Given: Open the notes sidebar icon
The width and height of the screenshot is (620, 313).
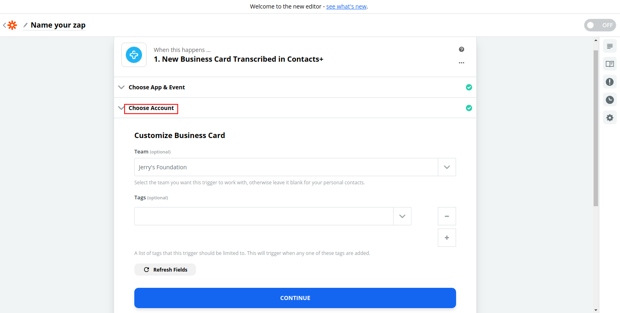Looking at the screenshot, I should point(609,46).
